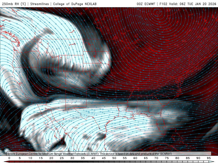The width and height of the screenshot is (218, 163).
Task: Click the "40" value on the color scale
Action: pyautogui.click(x=93, y=158)
